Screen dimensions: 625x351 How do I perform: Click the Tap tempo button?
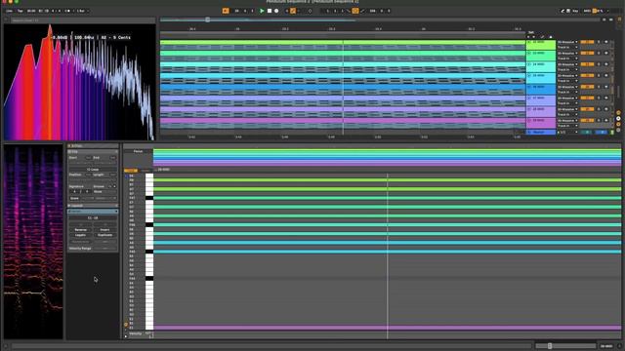coord(20,11)
